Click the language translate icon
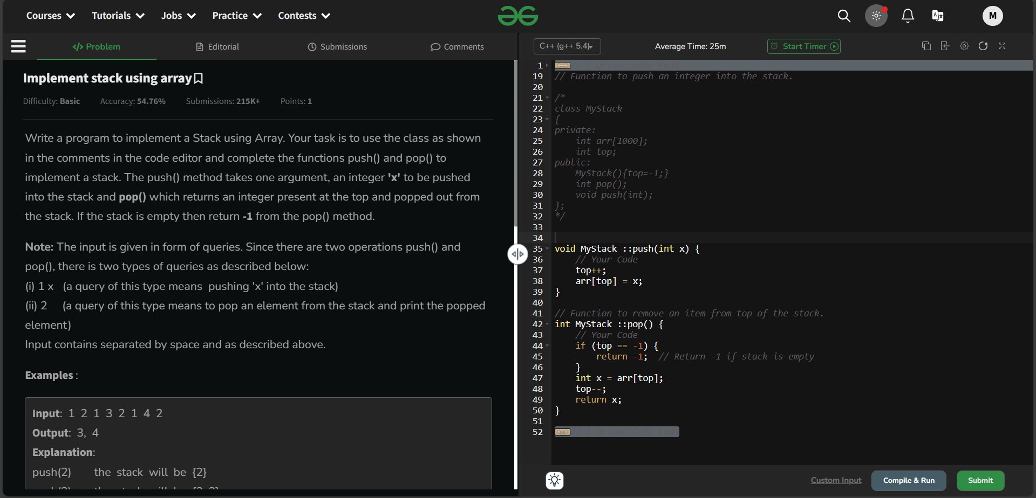The width and height of the screenshot is (1036, 498). pos(938,16)
